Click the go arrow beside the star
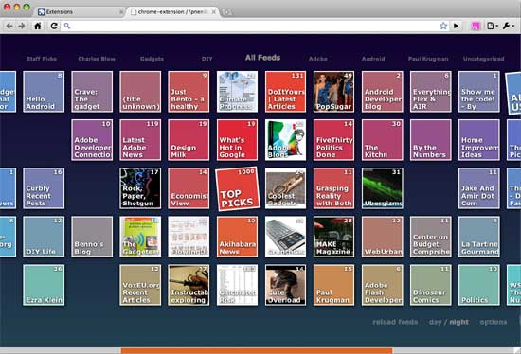 tap(457, 26)
